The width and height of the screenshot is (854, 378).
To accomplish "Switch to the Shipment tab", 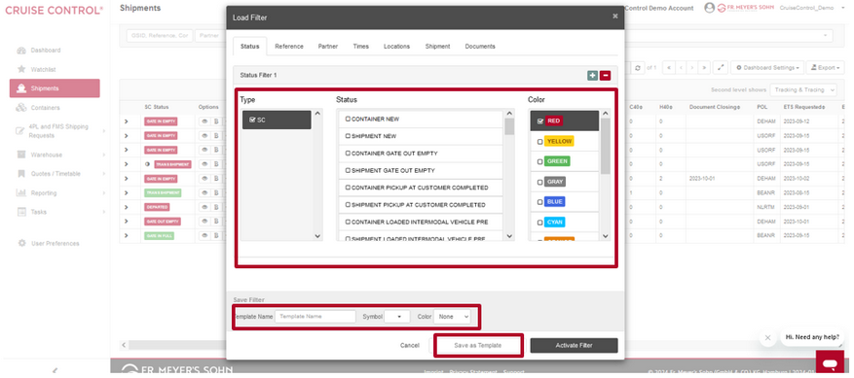I will [437, 47].
